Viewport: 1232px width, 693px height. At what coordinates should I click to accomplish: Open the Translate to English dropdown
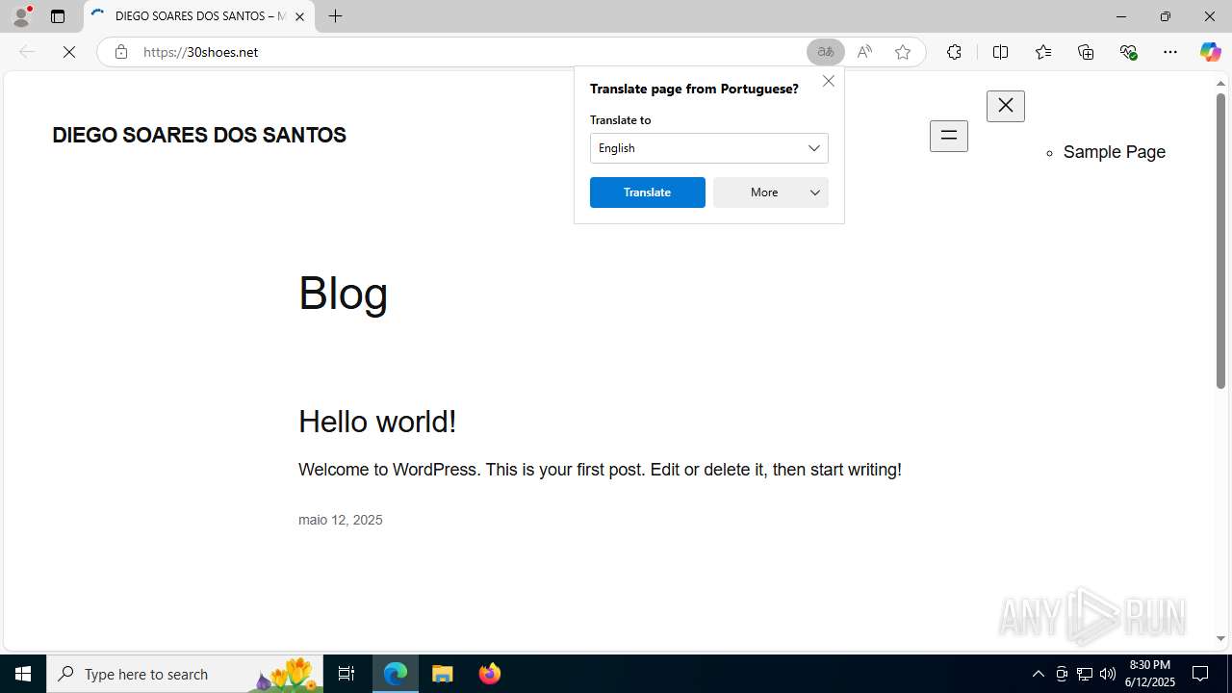click(709, 148)
